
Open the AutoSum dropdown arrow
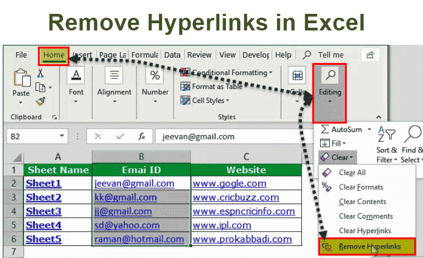[369, 130]
